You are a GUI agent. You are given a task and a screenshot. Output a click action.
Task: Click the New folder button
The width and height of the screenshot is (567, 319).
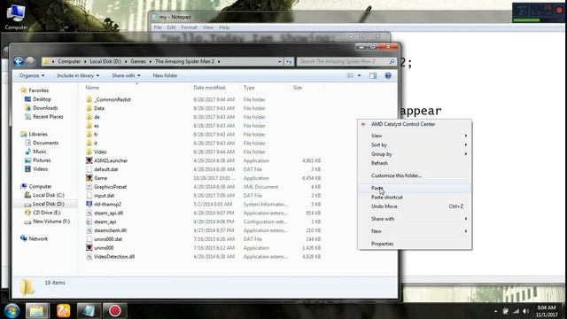[165, 75]
